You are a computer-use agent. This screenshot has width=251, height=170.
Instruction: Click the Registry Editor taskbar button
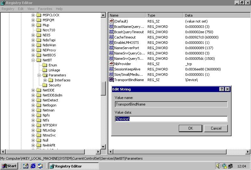point(73,166)
